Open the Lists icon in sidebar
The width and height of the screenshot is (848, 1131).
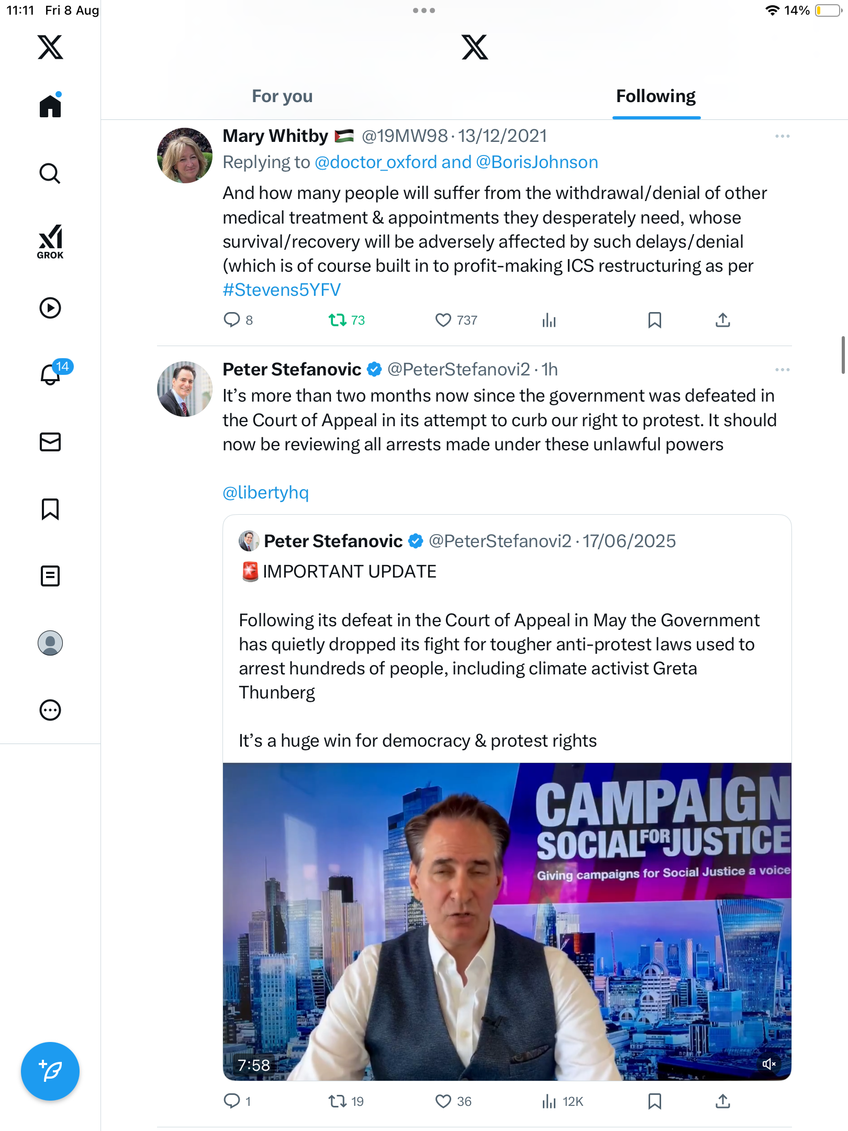click(x=50, y=576)
